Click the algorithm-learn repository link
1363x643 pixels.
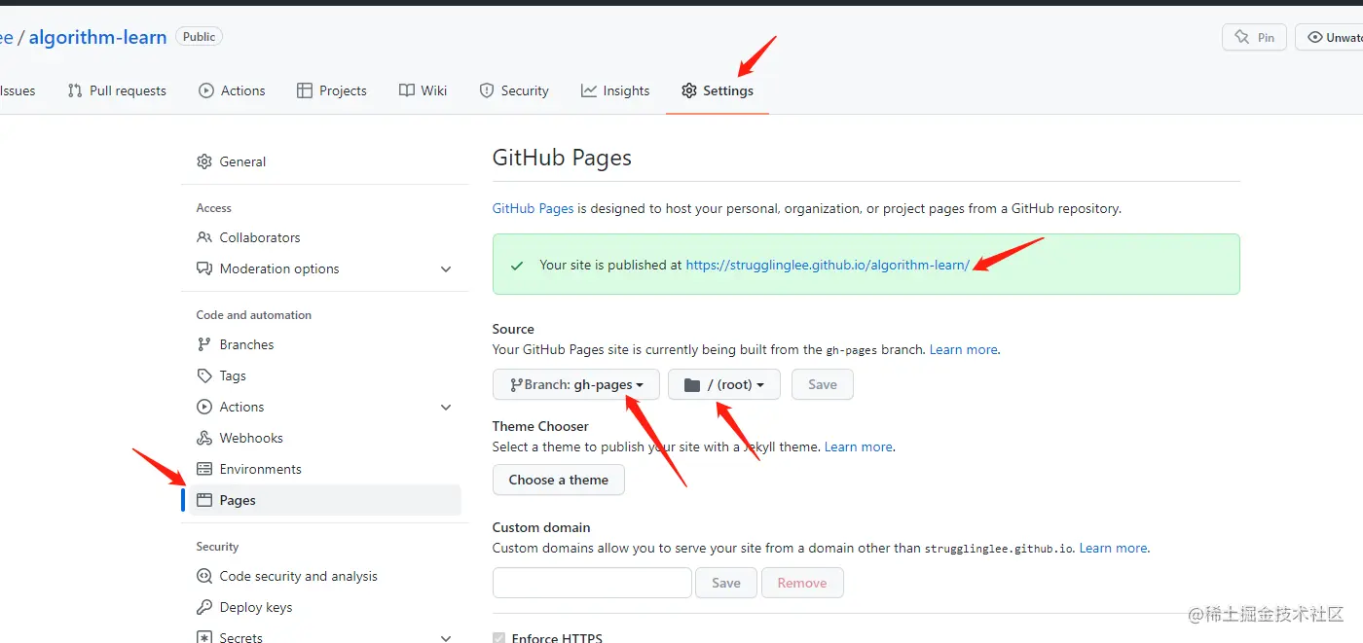tap(97, 37)
